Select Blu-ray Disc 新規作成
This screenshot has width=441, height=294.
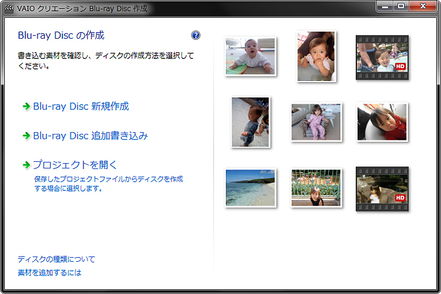coord(80,107)
